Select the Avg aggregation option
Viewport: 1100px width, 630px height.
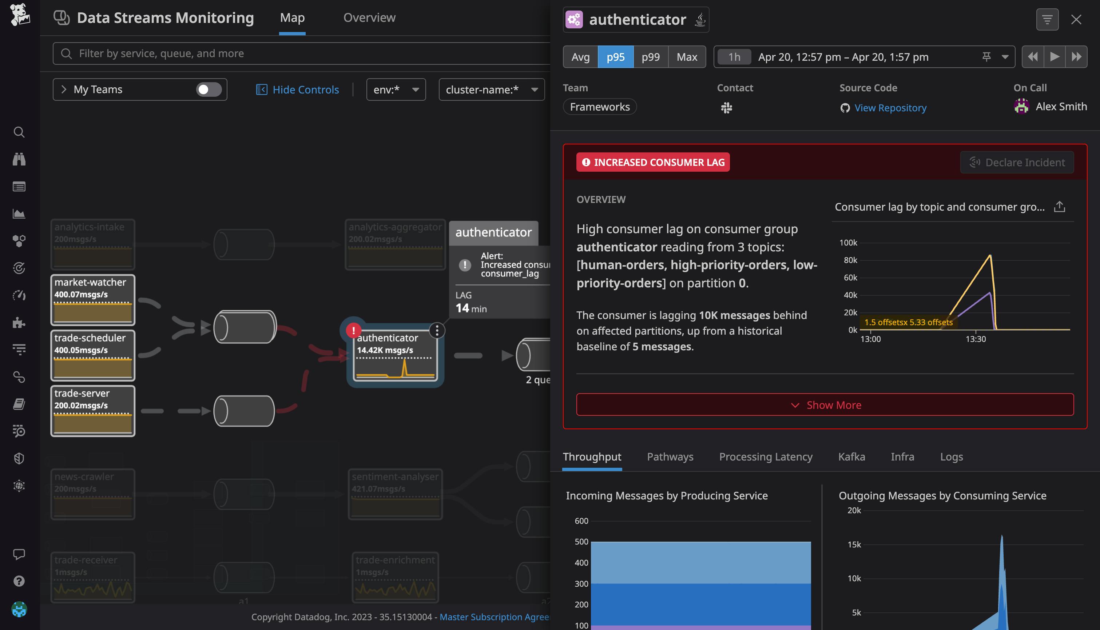(580, 57)
